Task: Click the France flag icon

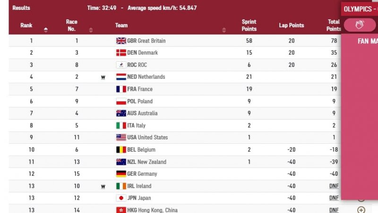Action: (121, 89)
